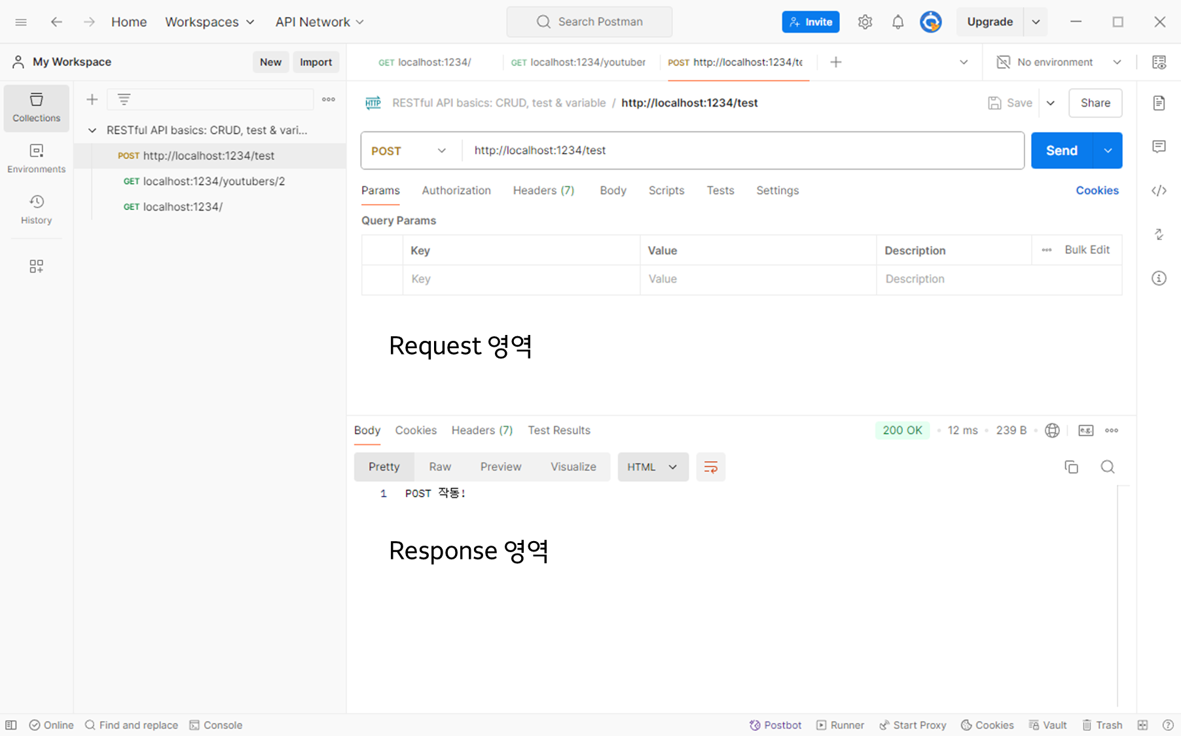1181x736 pixels.
Task: Open the hamburger menu icon
Action: point(21,22)
